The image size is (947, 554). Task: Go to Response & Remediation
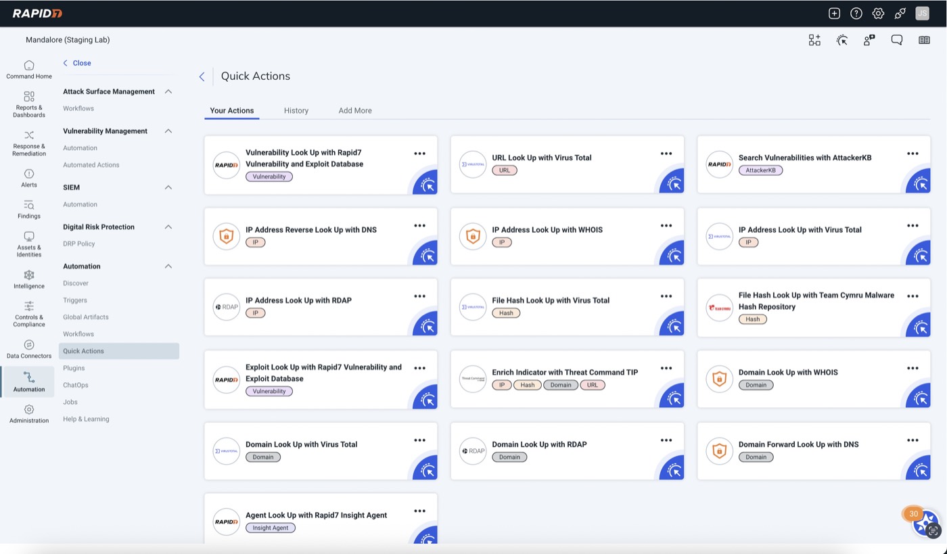(x=29, y=143)
